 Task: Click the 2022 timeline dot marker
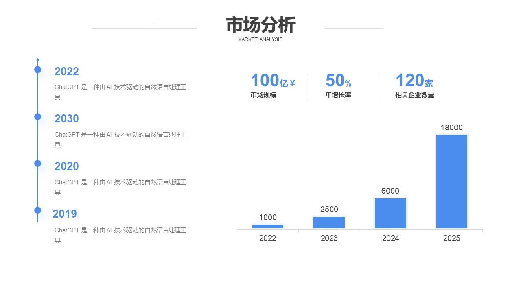pos(38,70)
